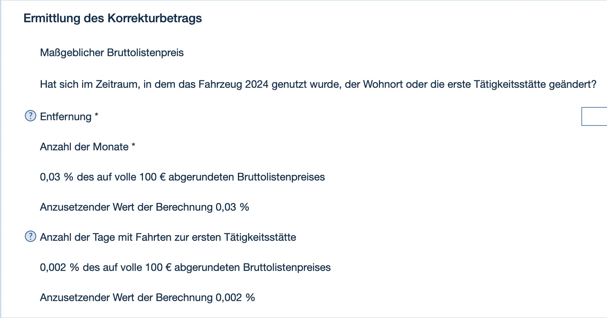The height and width of the screenshot is (318, 607).
Task: Open the help icon next to Entfernung
Action: pos(30,116)
